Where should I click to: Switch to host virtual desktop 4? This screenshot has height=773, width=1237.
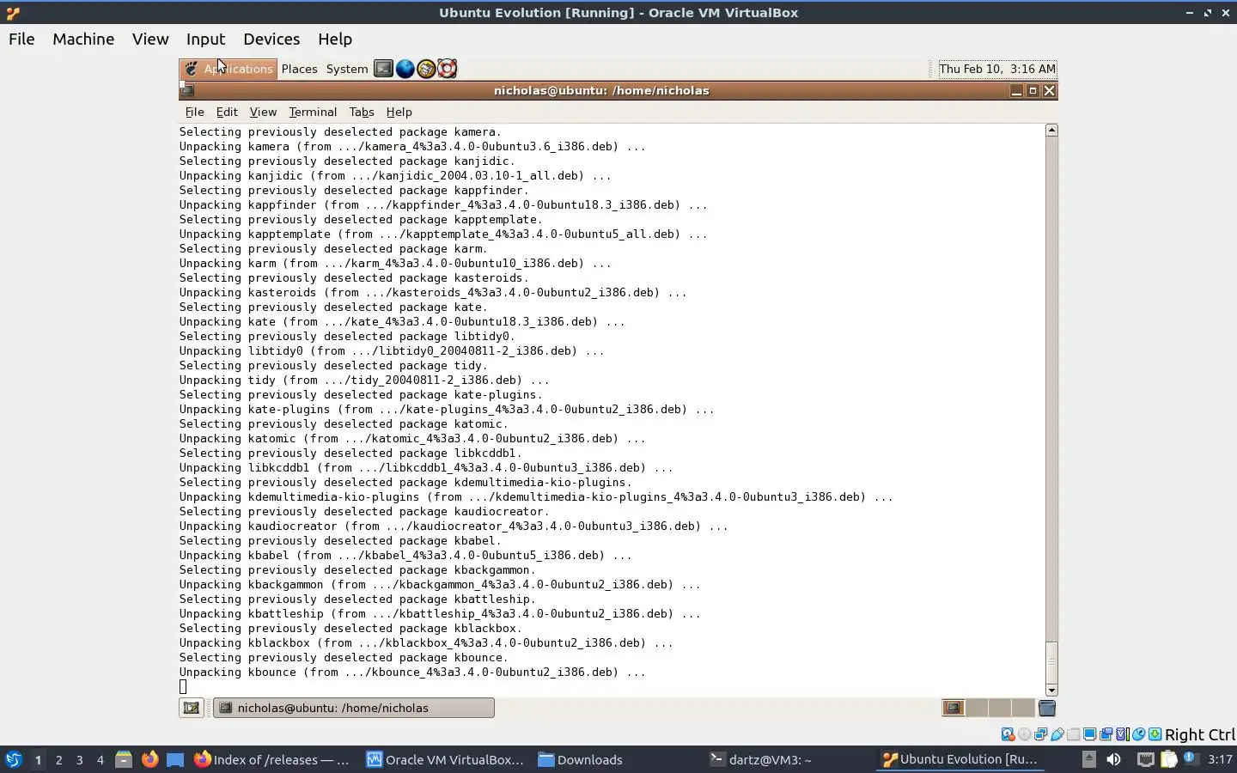click(100, 759)
